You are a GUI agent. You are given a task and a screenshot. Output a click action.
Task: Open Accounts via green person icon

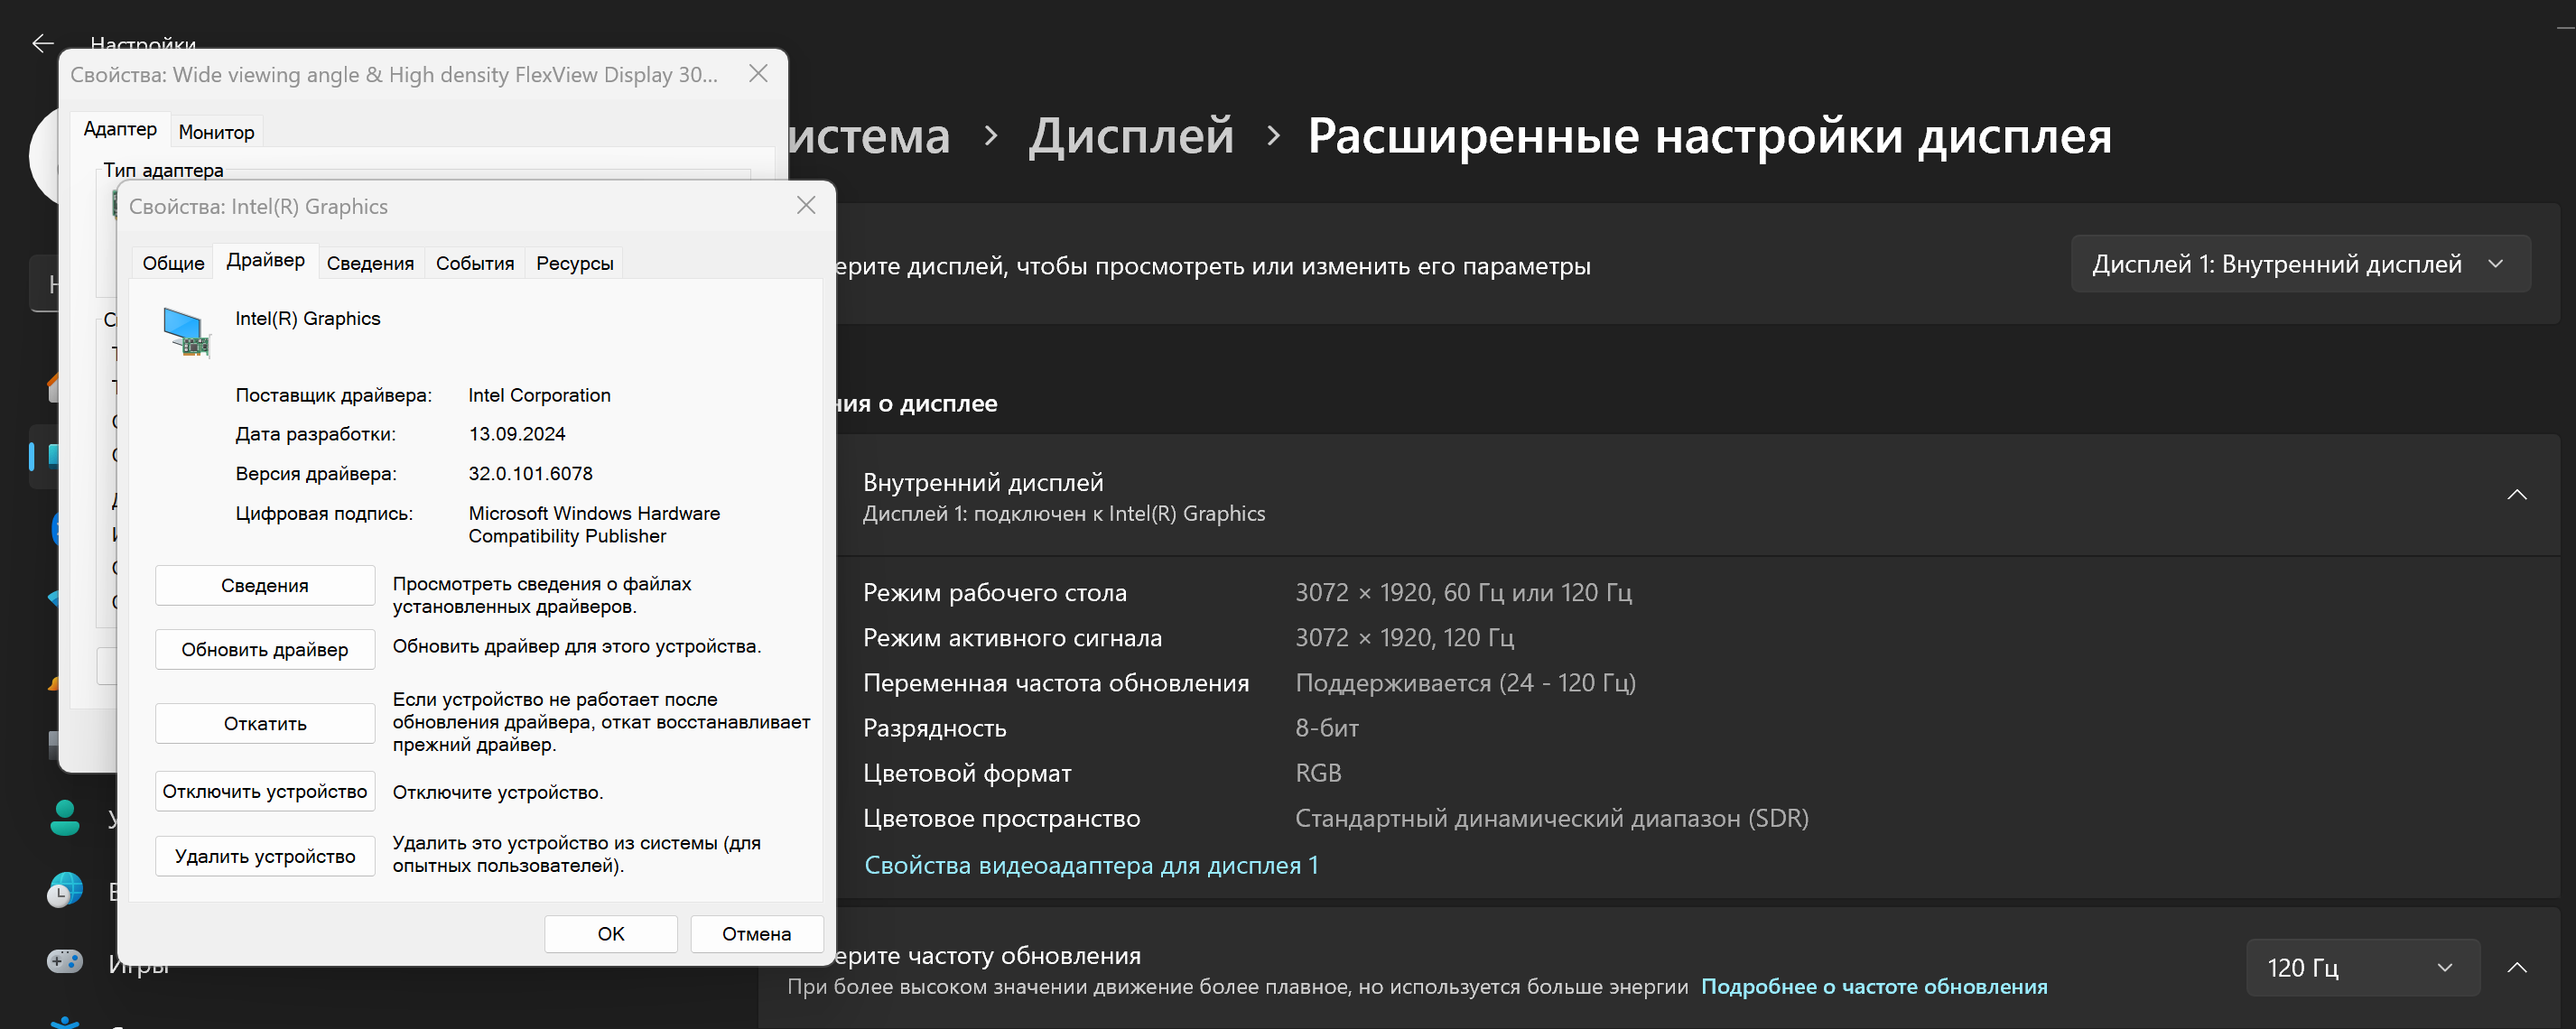(65, 818)
